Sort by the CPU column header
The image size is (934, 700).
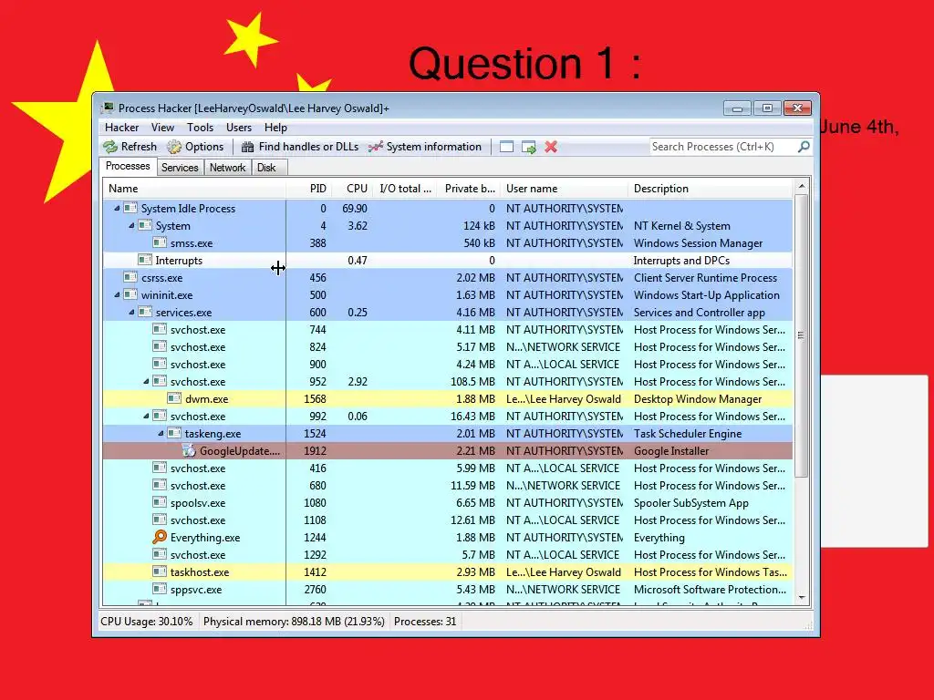tap(353, 189)
